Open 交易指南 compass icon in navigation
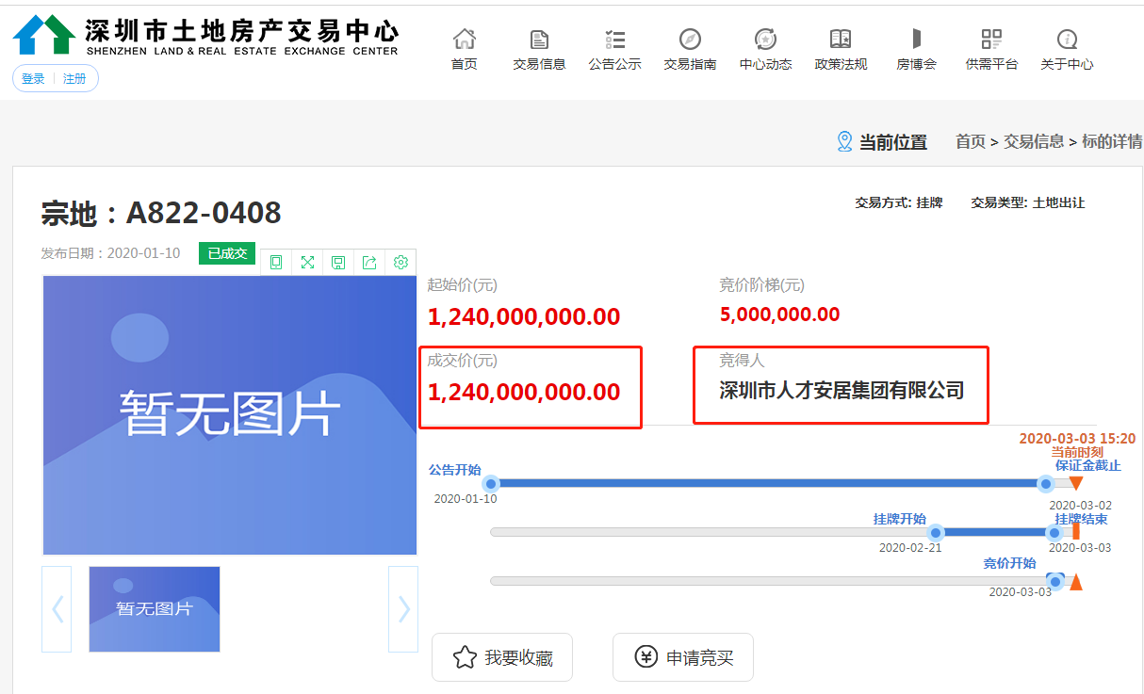The image size is (1144, 694). (690, 39)
